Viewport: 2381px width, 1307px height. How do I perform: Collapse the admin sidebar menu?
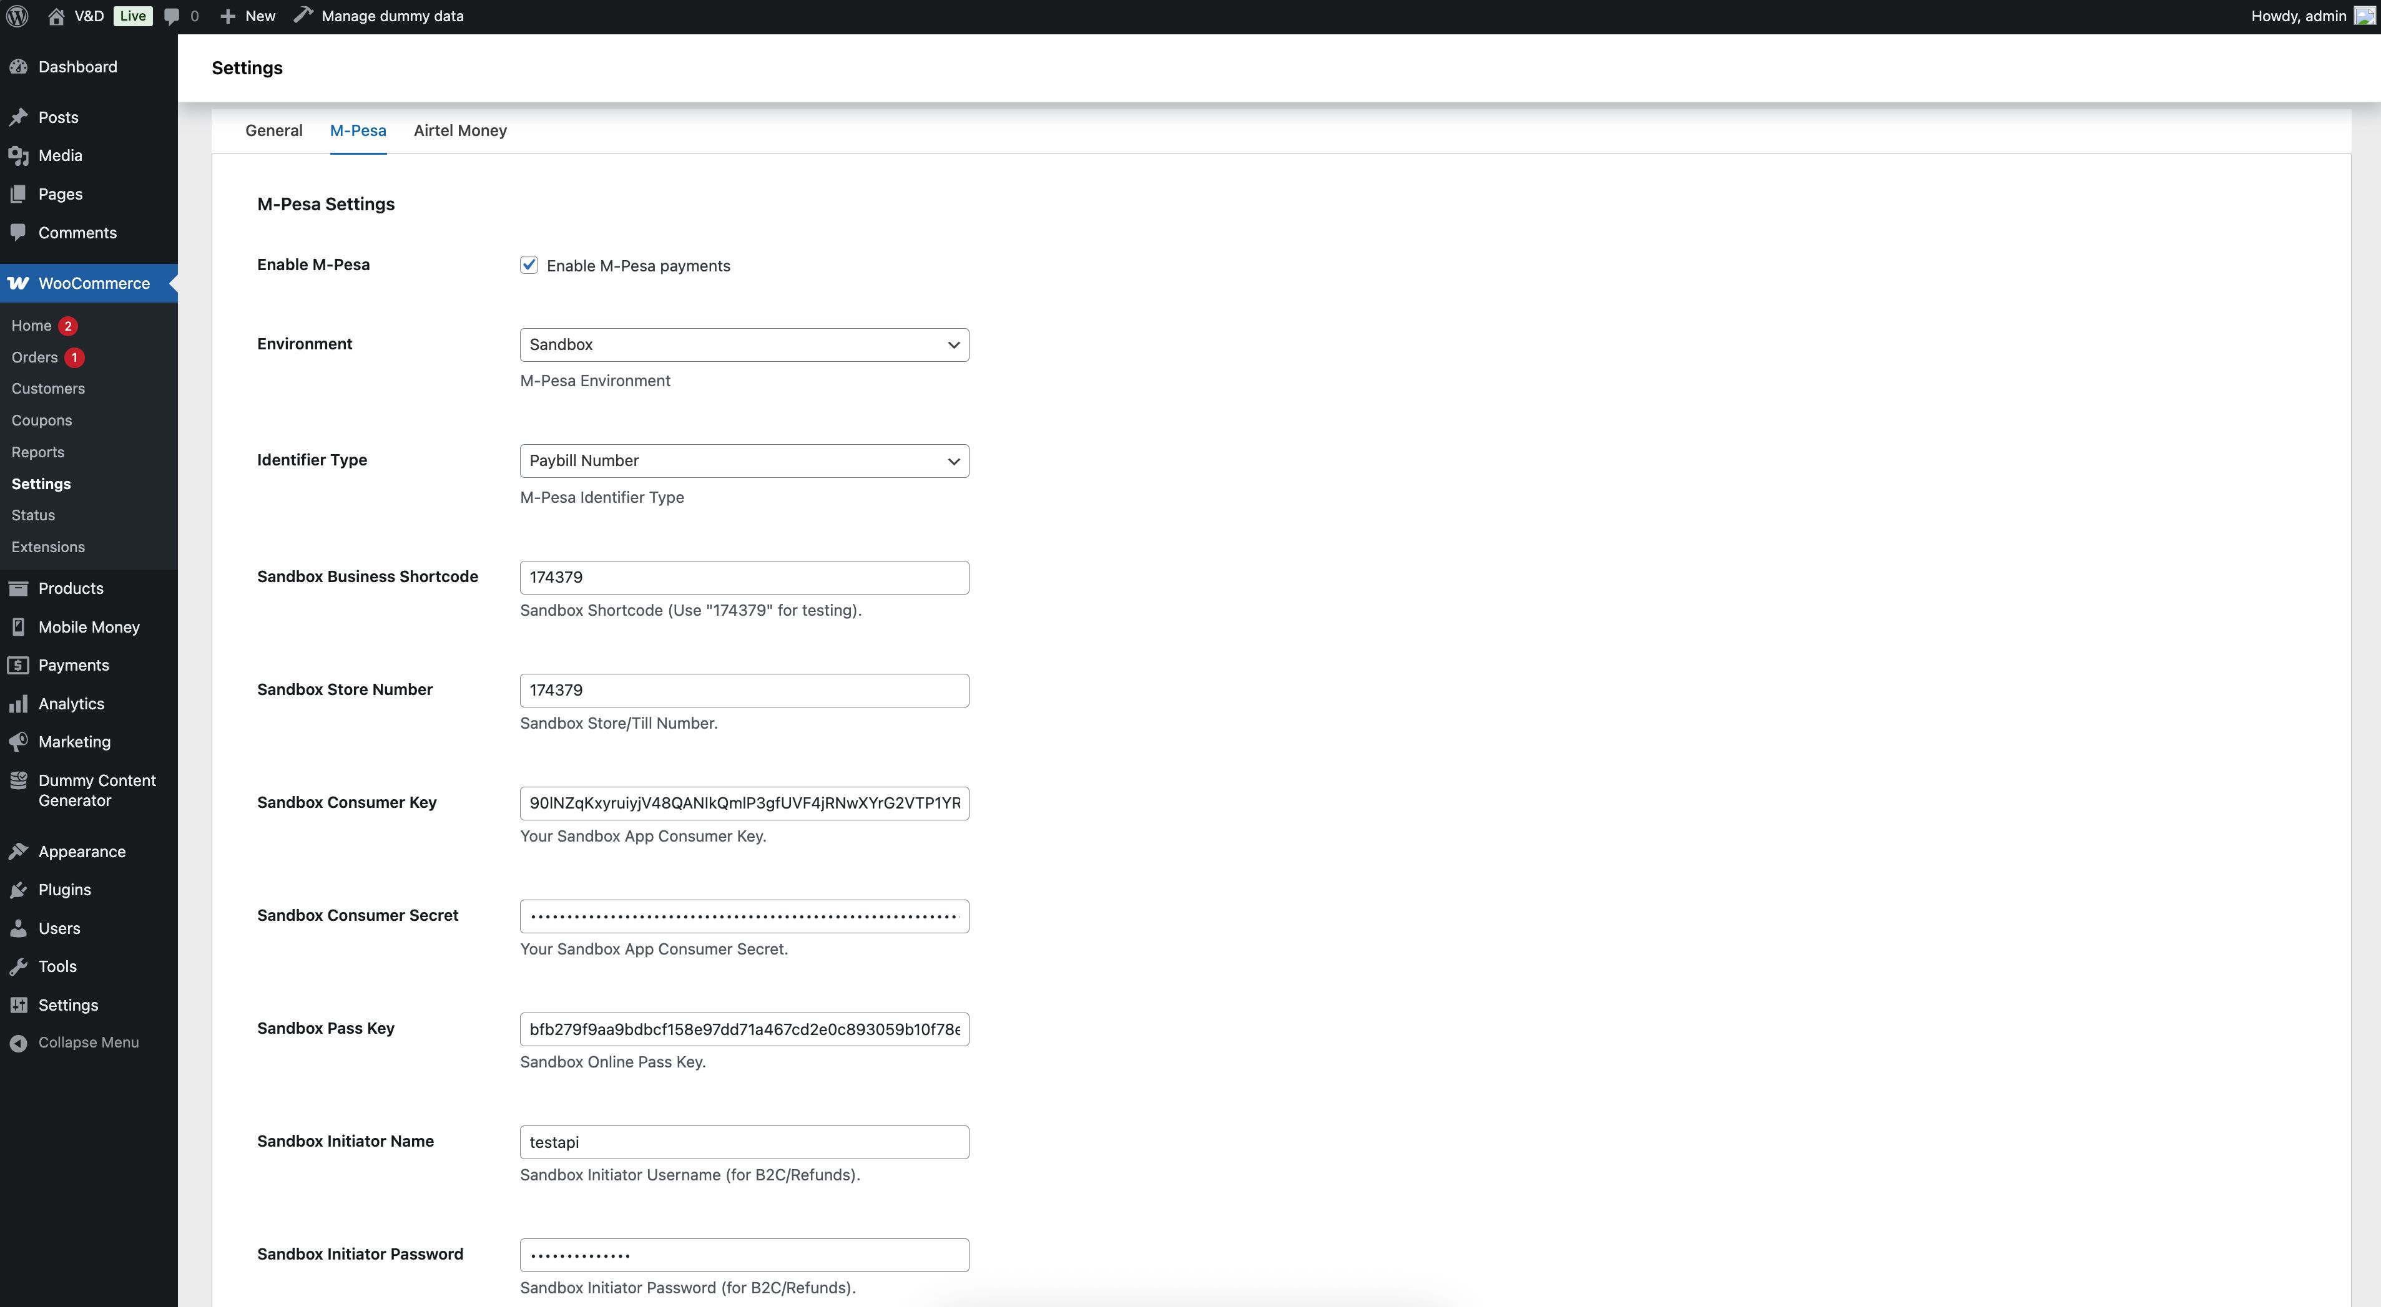tap(88, 1042)
